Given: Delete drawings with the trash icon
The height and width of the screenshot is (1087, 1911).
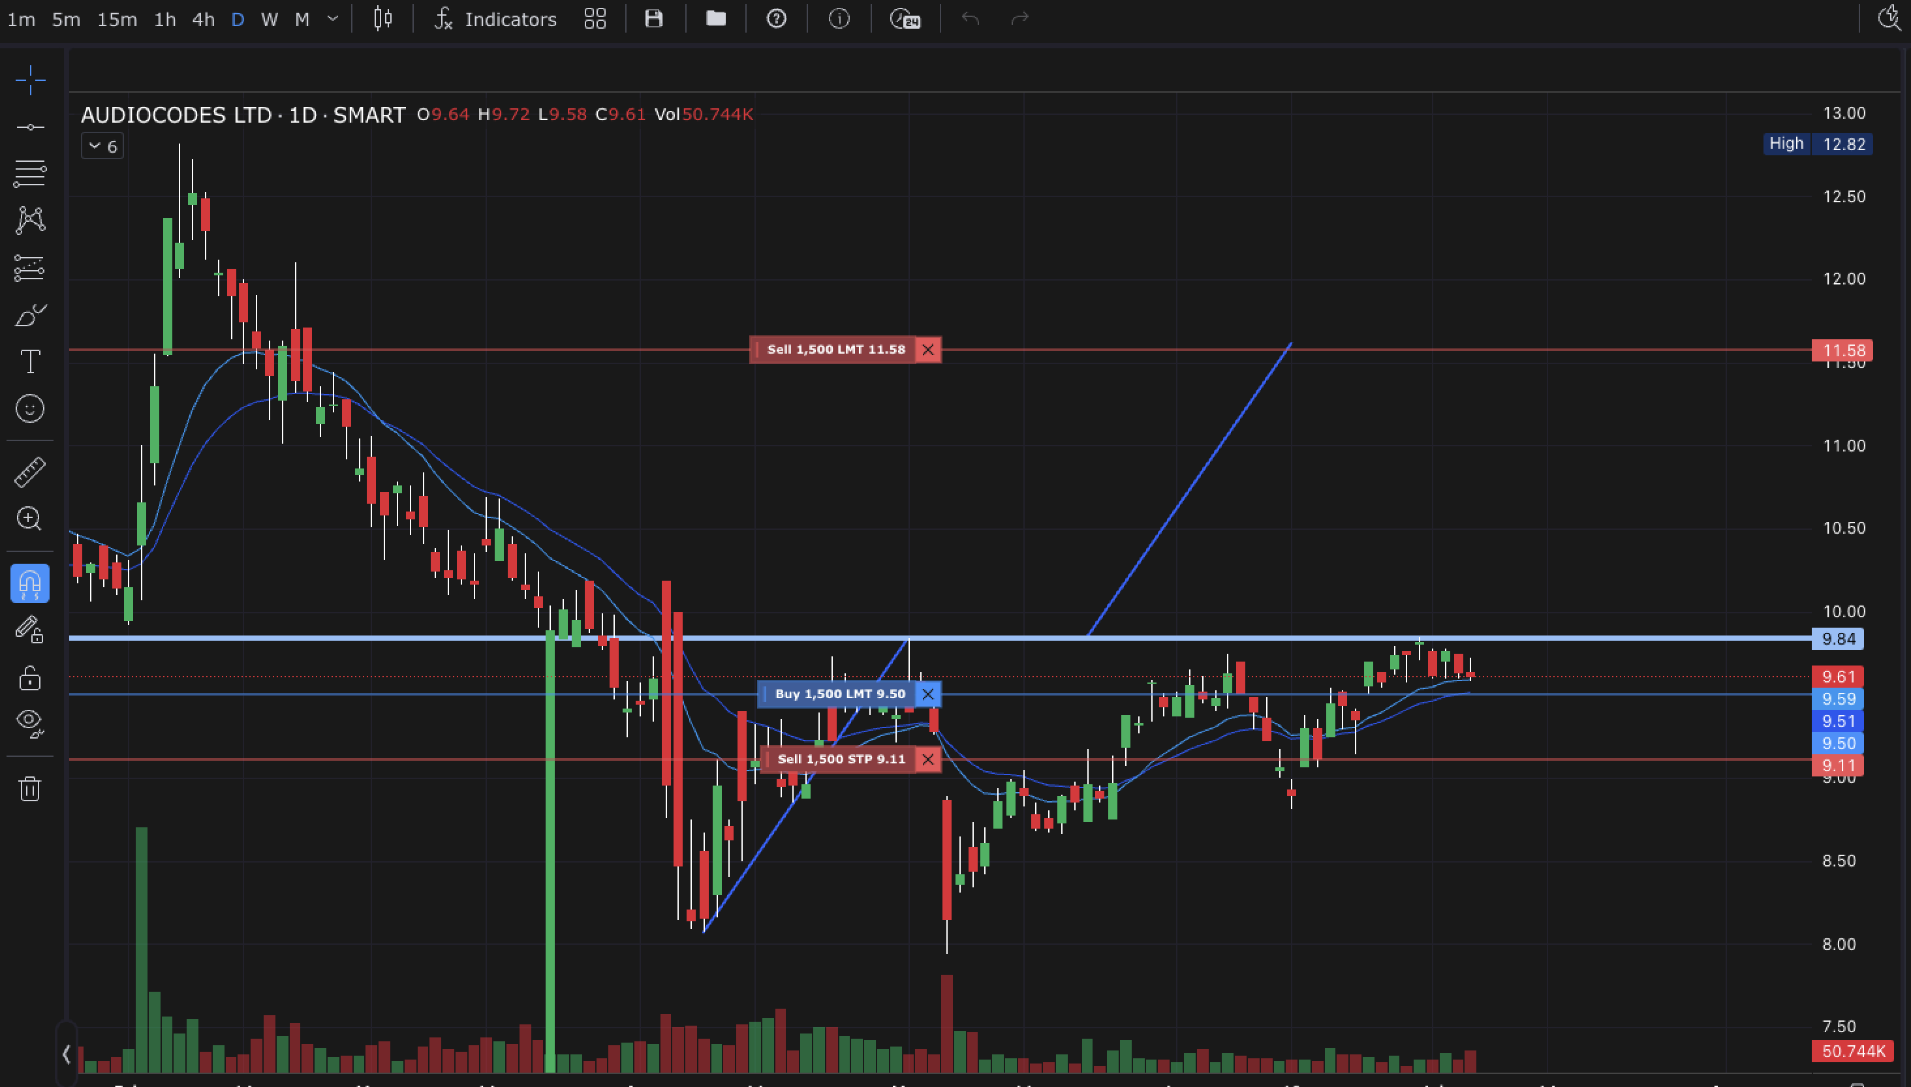Looking at the screenshot, I should pyautogui.click(x=30, y=788).
